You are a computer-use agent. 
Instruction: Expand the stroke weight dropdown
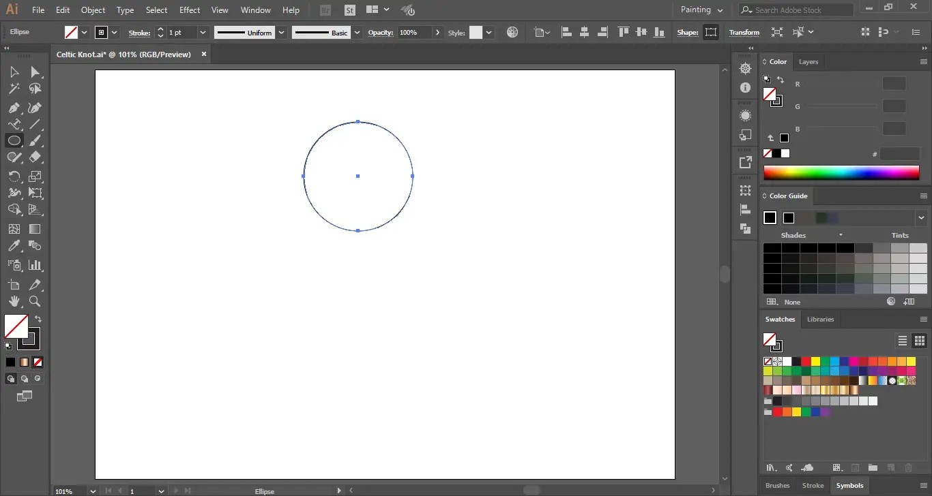[x=203, y=32]
